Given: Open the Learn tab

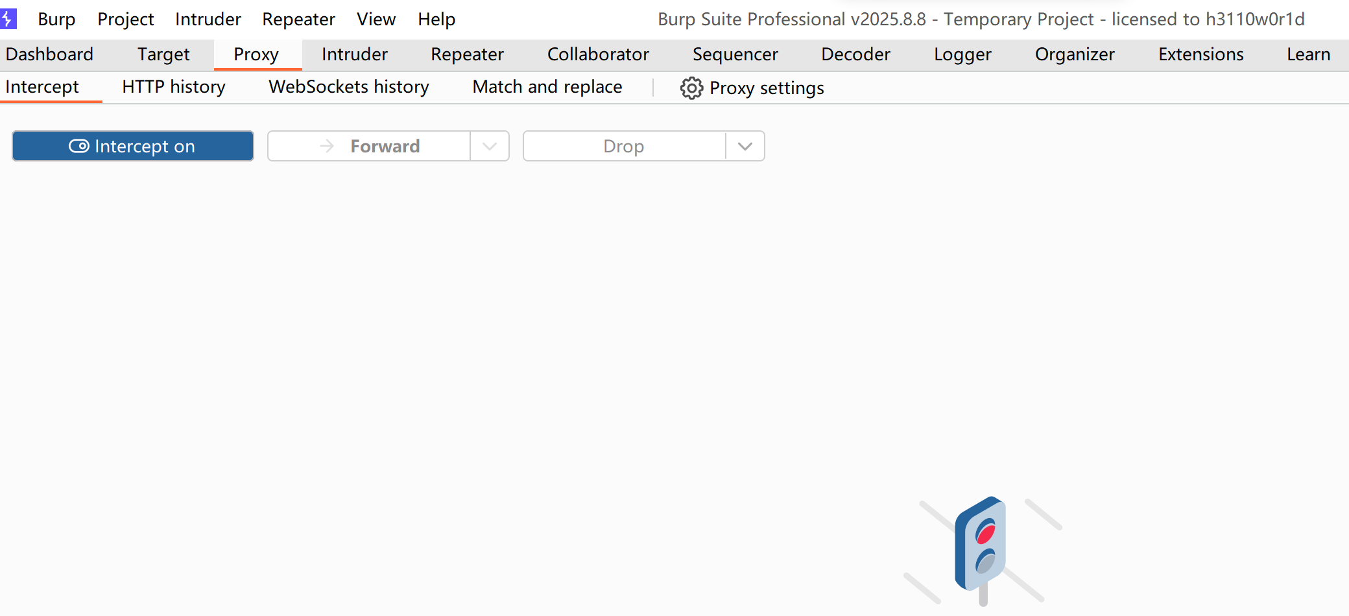Looking at the screenshot, I should (1309, 54).
